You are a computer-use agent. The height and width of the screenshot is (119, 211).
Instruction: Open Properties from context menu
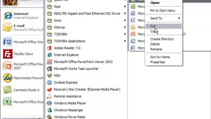[164, 62]
